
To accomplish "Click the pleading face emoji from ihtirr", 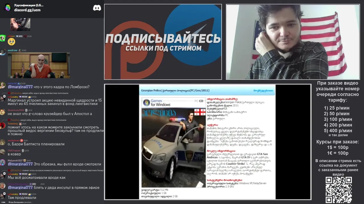I will (x=11, y=42).
